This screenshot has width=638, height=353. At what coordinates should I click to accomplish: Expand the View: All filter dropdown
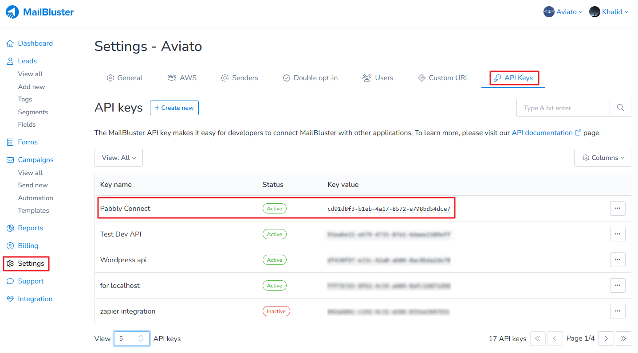pos(118,158)
